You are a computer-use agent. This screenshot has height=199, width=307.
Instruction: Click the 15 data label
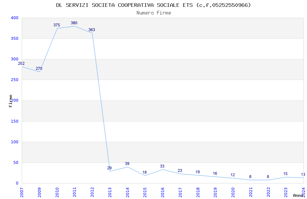click(285, 174)
